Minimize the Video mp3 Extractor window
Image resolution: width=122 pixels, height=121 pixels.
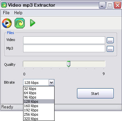[102, 5]
